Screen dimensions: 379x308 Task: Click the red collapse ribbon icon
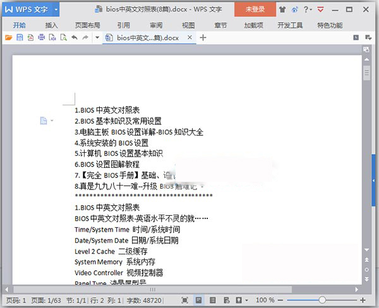(x=320, y=9)
